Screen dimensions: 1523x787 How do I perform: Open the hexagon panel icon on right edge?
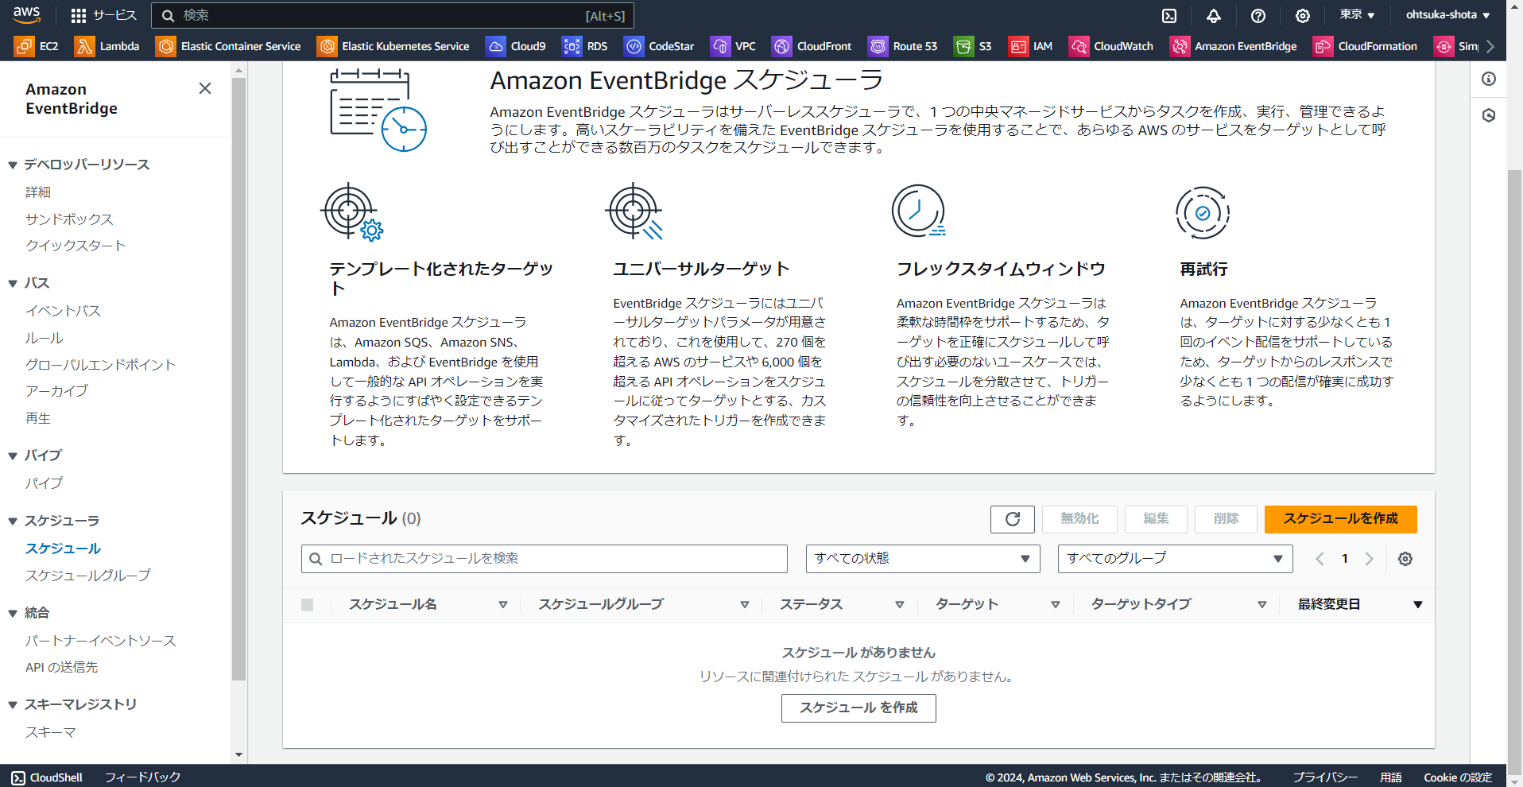1489,115
